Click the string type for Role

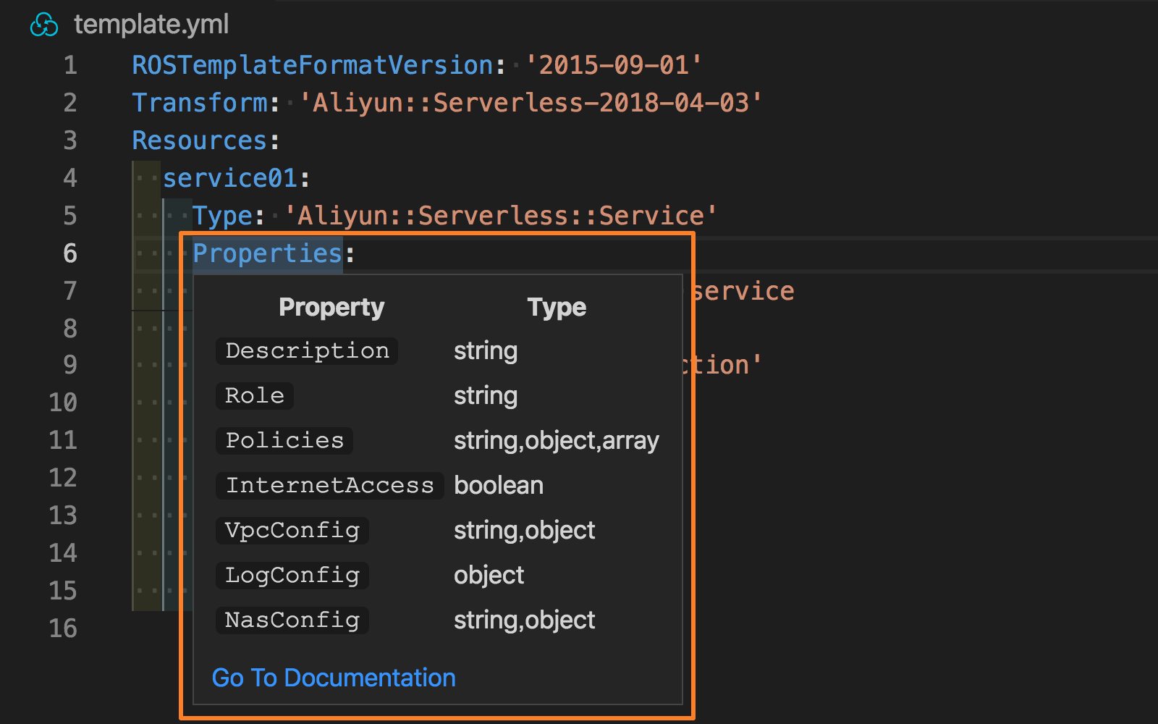486,396
